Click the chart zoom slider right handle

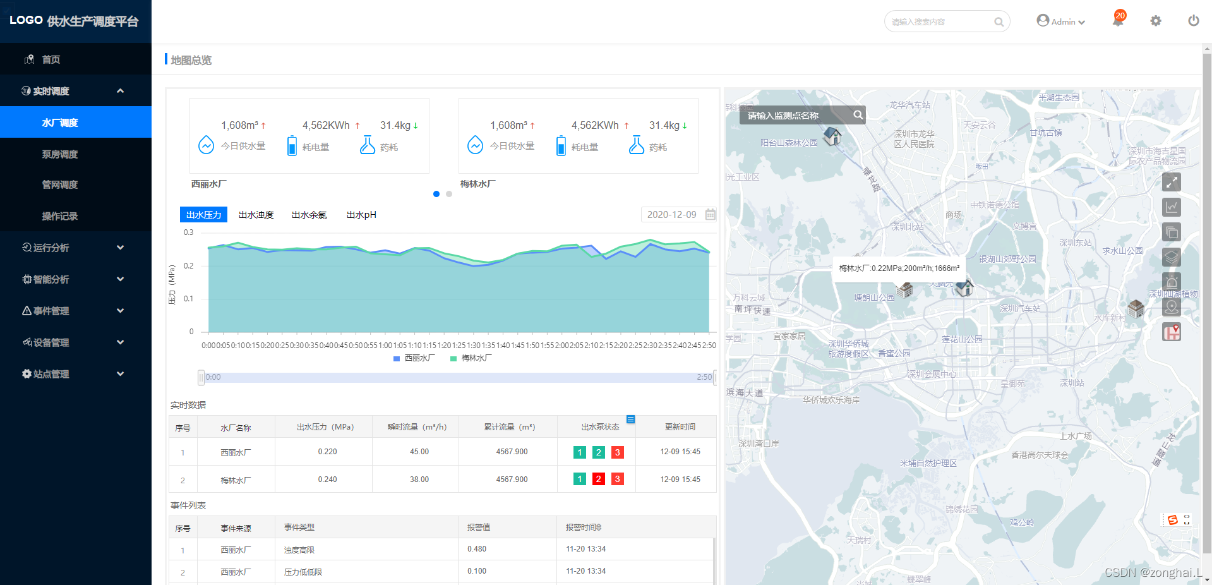tap(714, 377)
